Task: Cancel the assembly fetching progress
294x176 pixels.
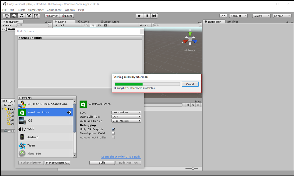Action: click(190, 84)
